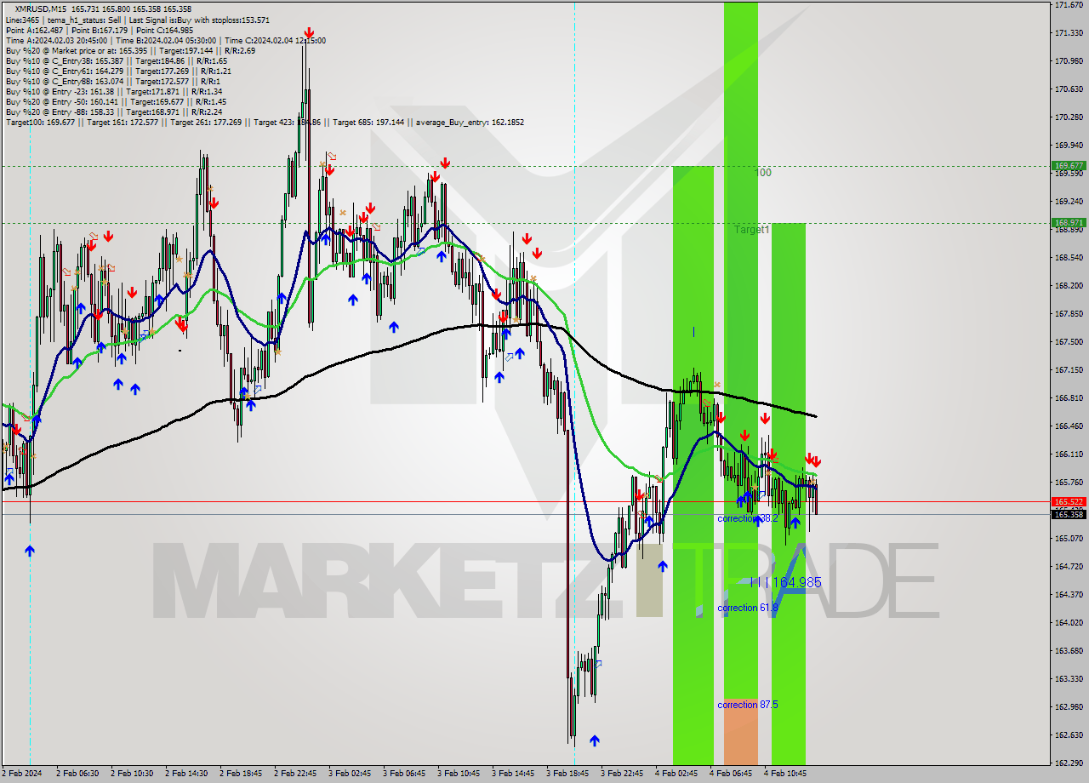Click the '2 Feb 2024' date label

pyautogui.click(x=23, y=774)
